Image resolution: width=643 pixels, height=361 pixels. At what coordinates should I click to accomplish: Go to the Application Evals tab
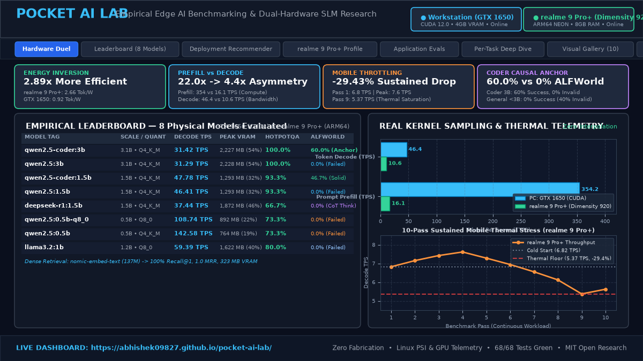(x=420, y=49)
